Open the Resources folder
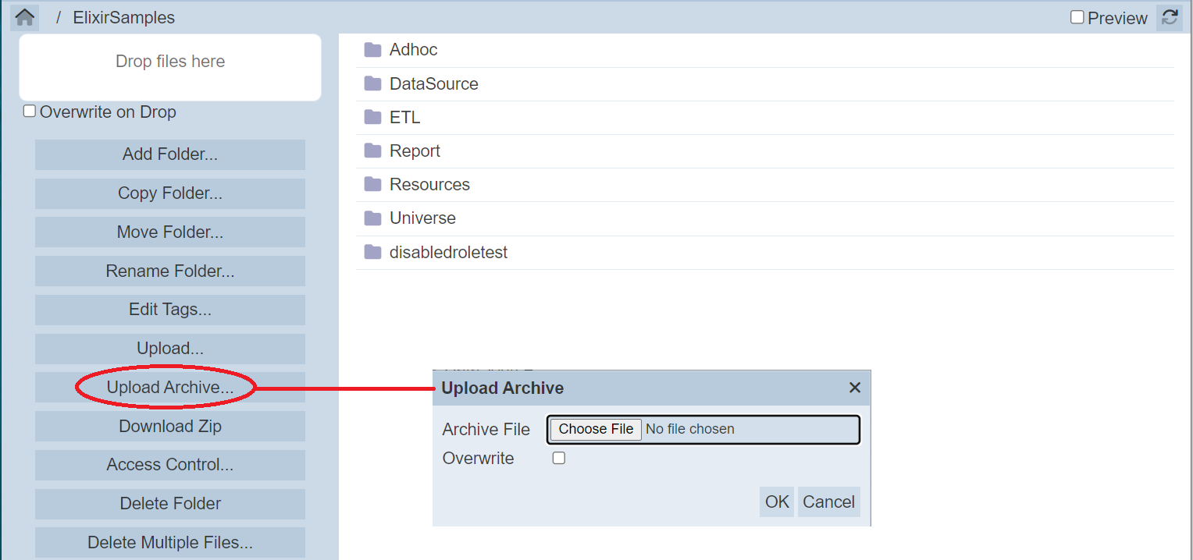This screenshot has height=560, width=1193. (x=429, y=185)
